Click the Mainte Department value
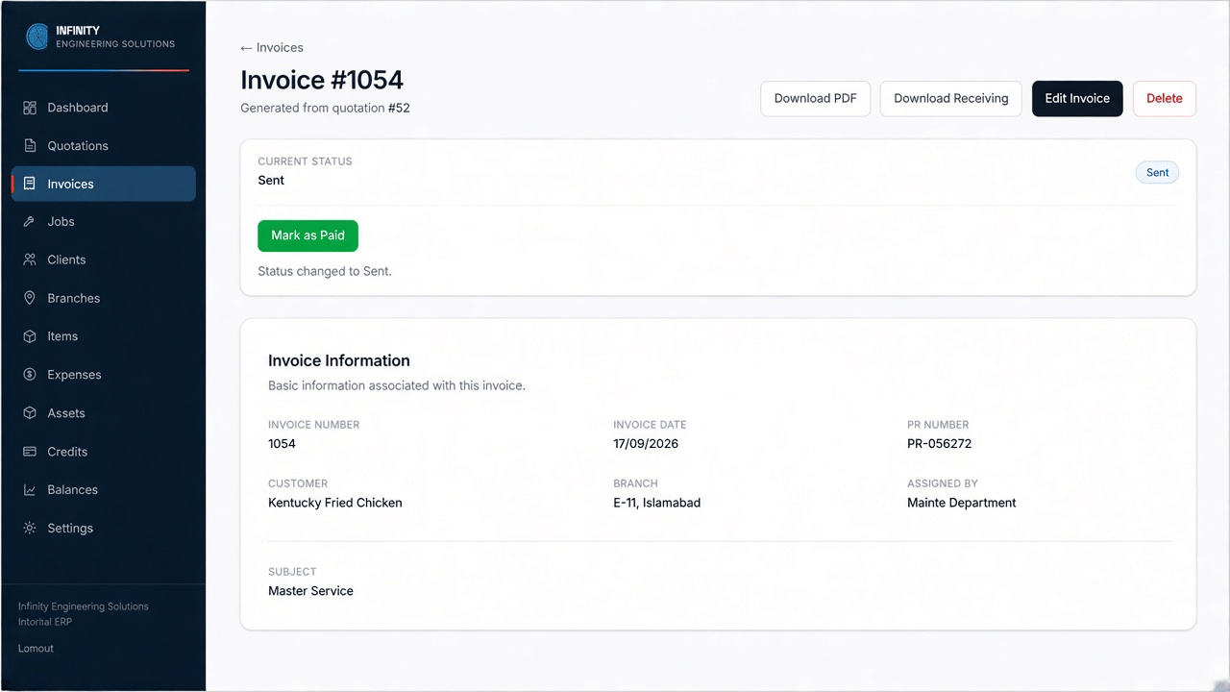Image resolution: width=1230 pixels, height=692 pixels. (962, 503)
